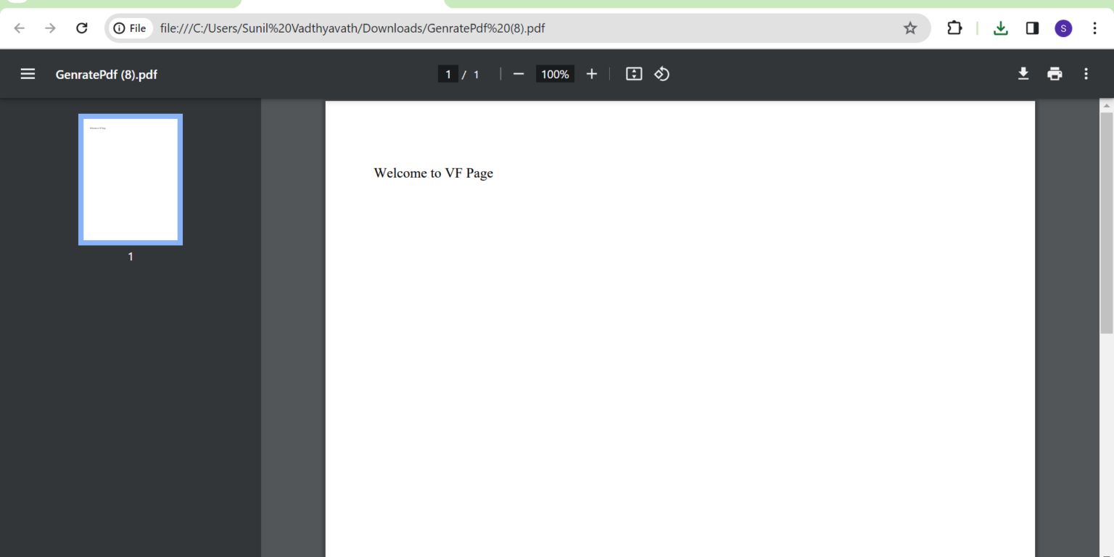Screen dimensions: 1114x557
Task: Open more PDF options menu
Action: tap(1086, 73)
